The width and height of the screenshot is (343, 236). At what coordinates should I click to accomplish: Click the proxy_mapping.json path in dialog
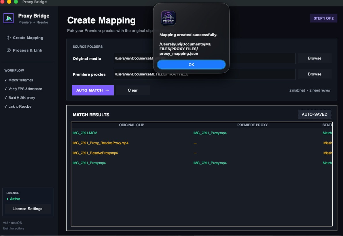point(185,49)
